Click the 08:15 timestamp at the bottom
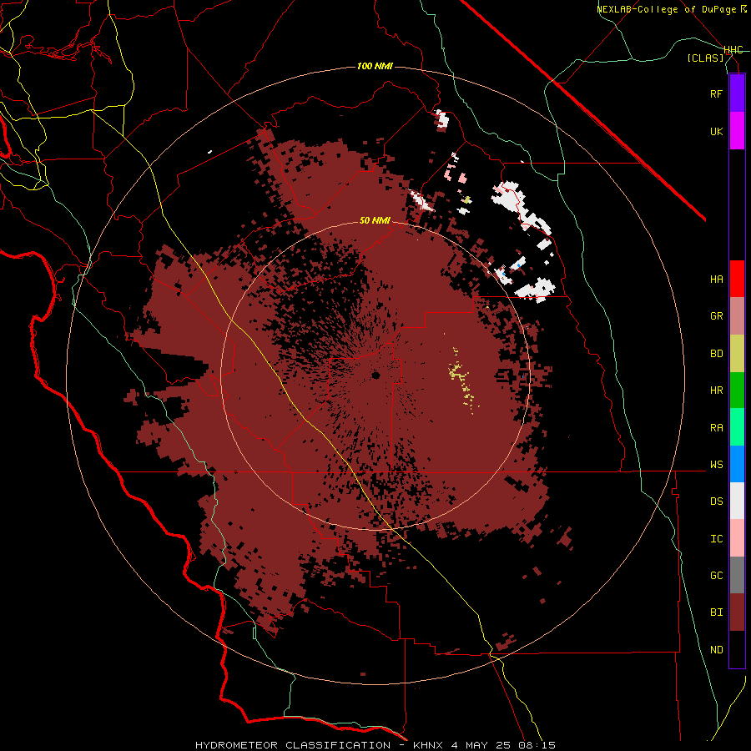Screen dimensions: 751x751 point(537,745)
